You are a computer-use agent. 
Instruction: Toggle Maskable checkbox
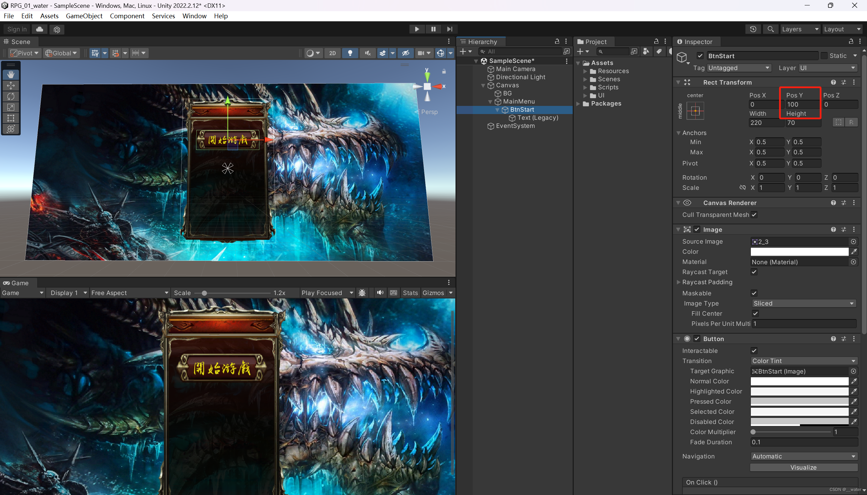point(754,293)
